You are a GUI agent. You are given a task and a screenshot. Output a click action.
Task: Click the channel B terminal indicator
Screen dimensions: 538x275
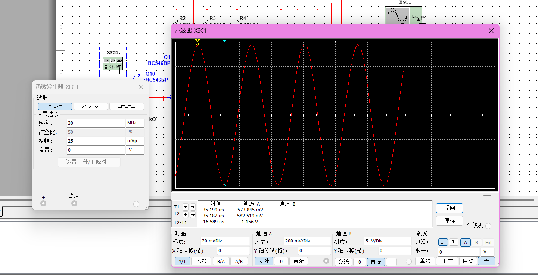(408, 262)
